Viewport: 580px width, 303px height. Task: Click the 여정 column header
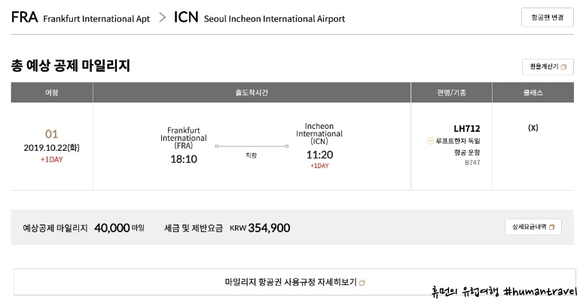click(x=52, y=93)
